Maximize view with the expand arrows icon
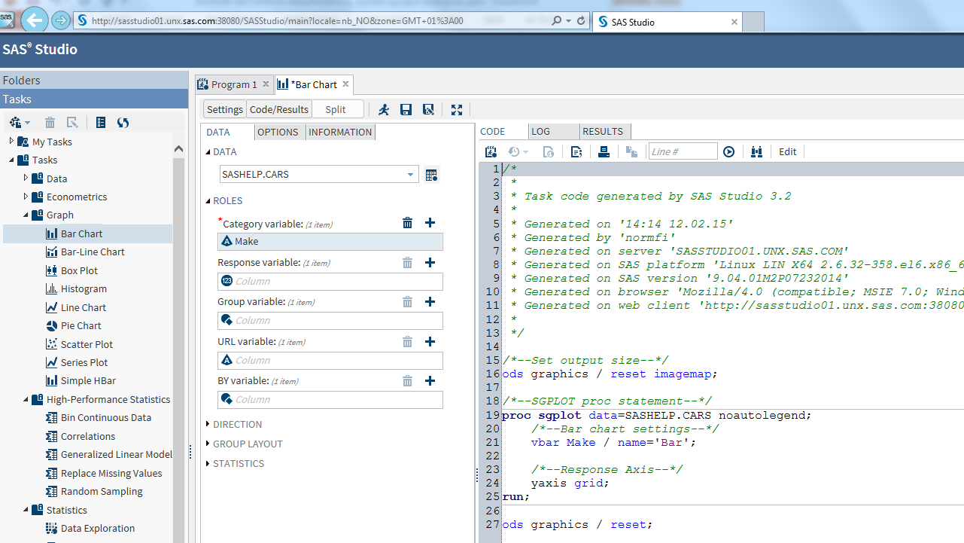The width and height of the screenshot is (964, 543). [x=456, y=109]
